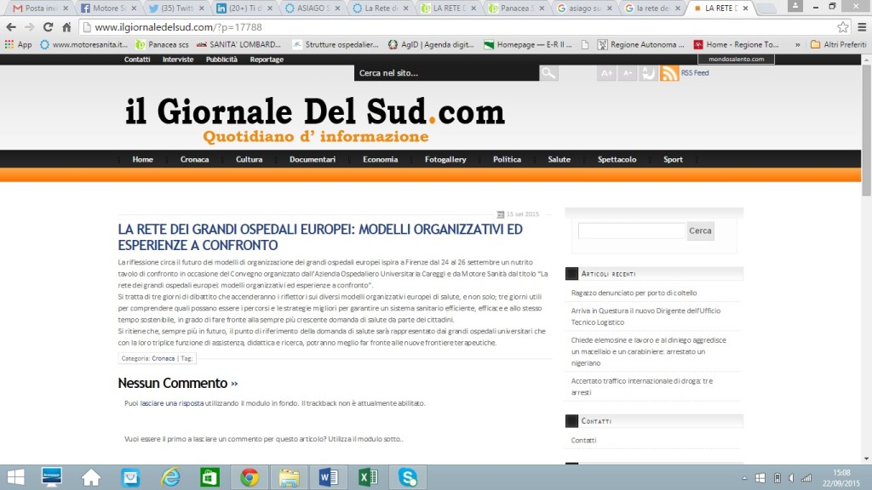This screenshot has height=490, width=872.
Task: Bookmark this page with the star icon
Action: coord(842,26)
